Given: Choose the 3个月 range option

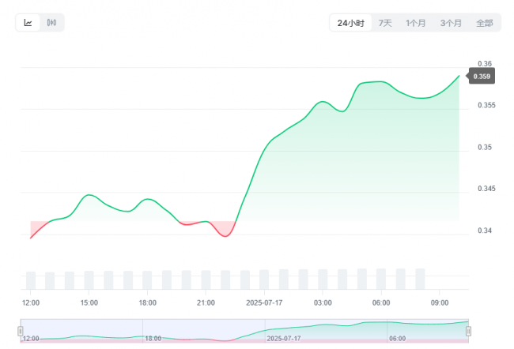Looking at the screenshot, I should [451, 23].
